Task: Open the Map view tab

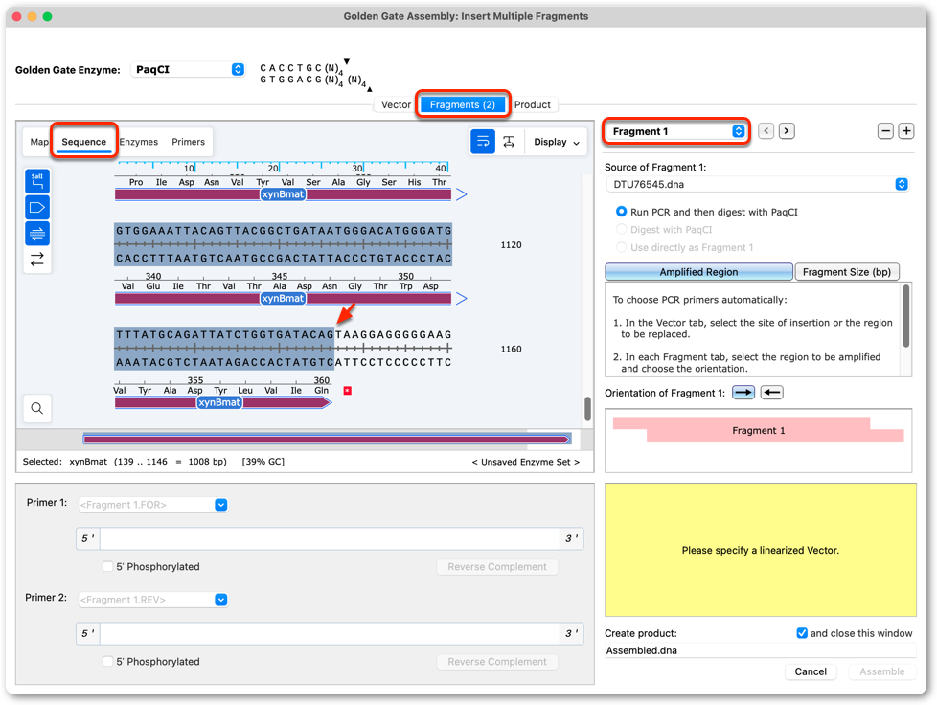Action: click(39, 142)
